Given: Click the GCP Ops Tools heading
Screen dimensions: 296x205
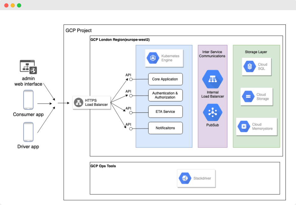Looking at the screenshot, I should pos(103,166).
